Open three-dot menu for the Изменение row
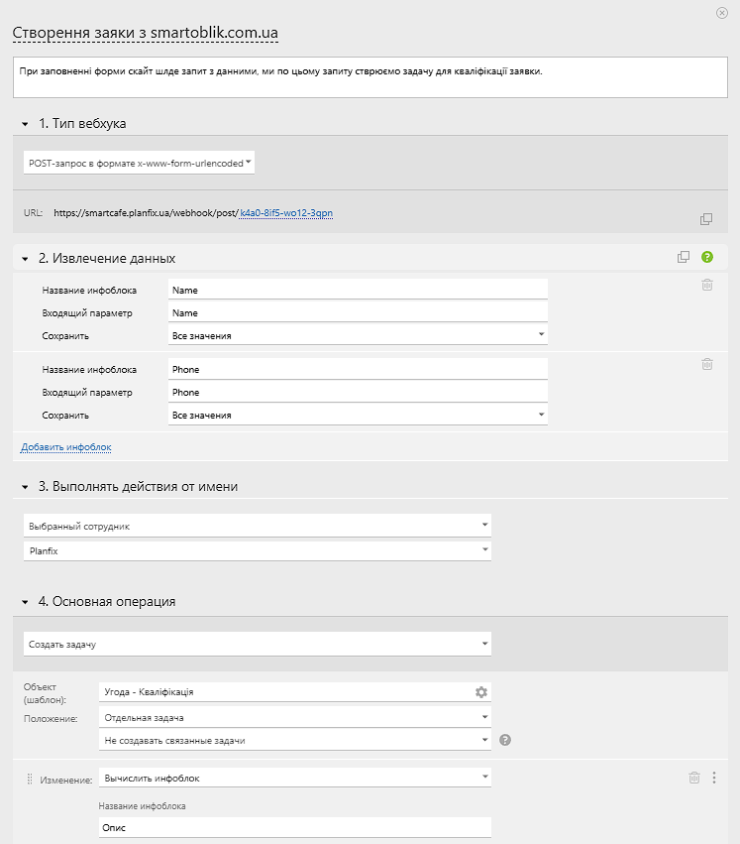 point(714,778)
